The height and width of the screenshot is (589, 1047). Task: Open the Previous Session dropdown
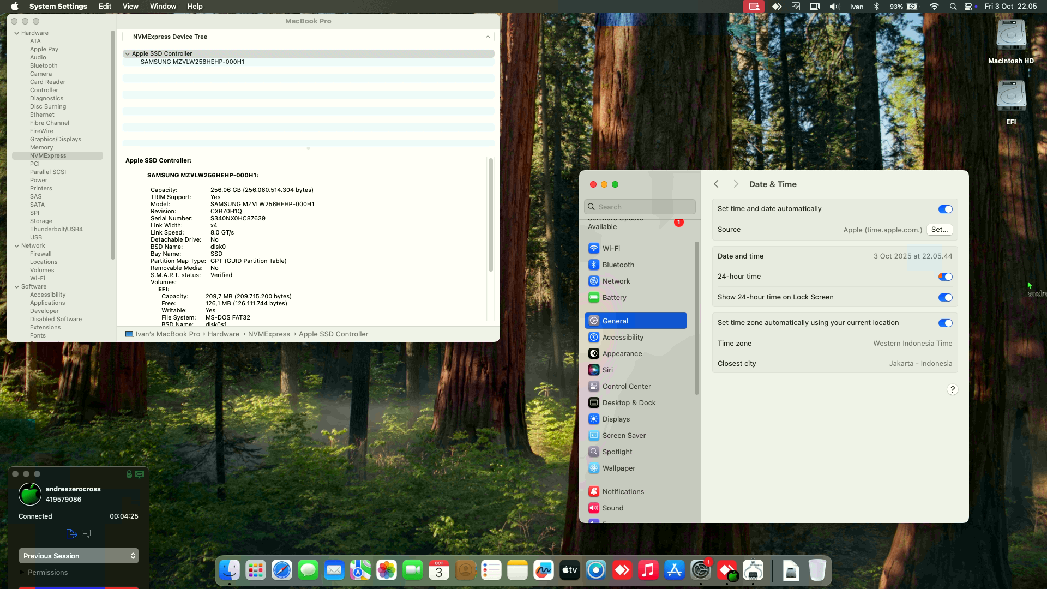click(x=79, y=556)
